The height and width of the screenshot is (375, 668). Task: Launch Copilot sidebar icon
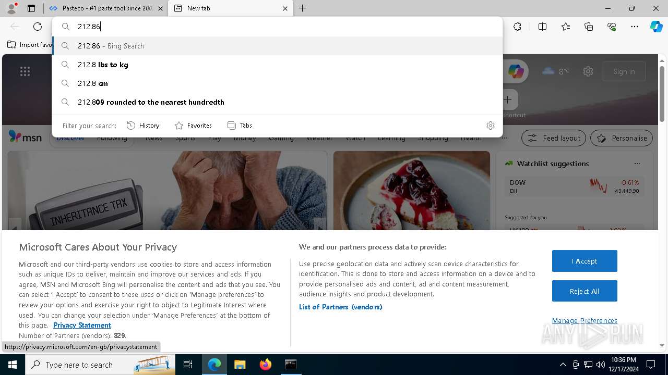click(656, 27)
